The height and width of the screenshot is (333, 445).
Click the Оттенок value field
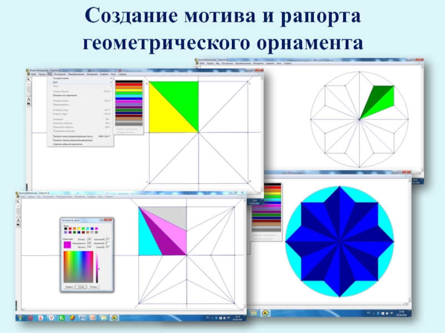pos(90,240)
